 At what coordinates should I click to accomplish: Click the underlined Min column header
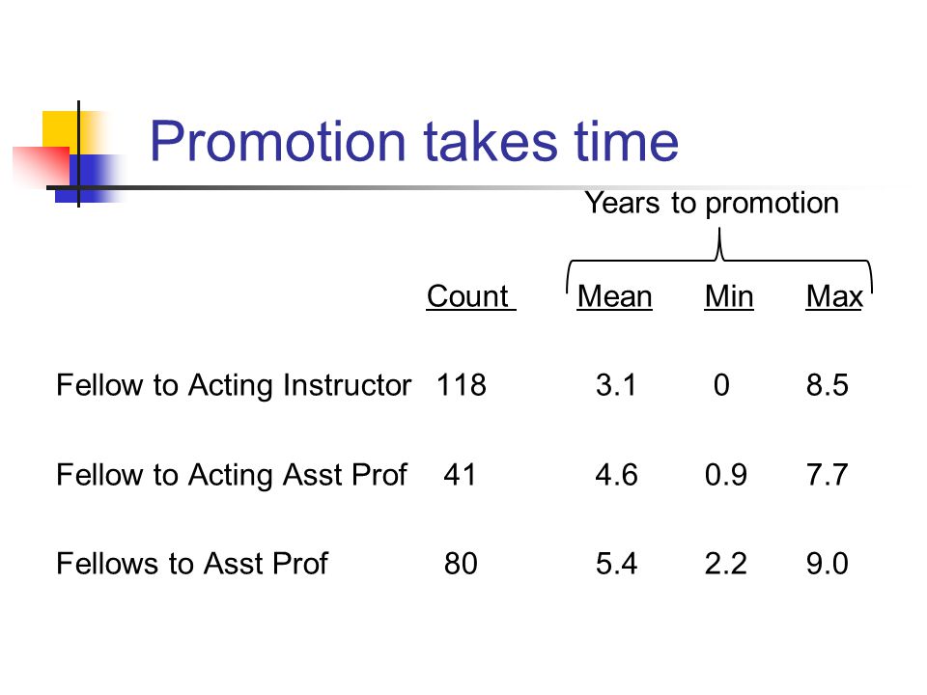coord(729,296)
